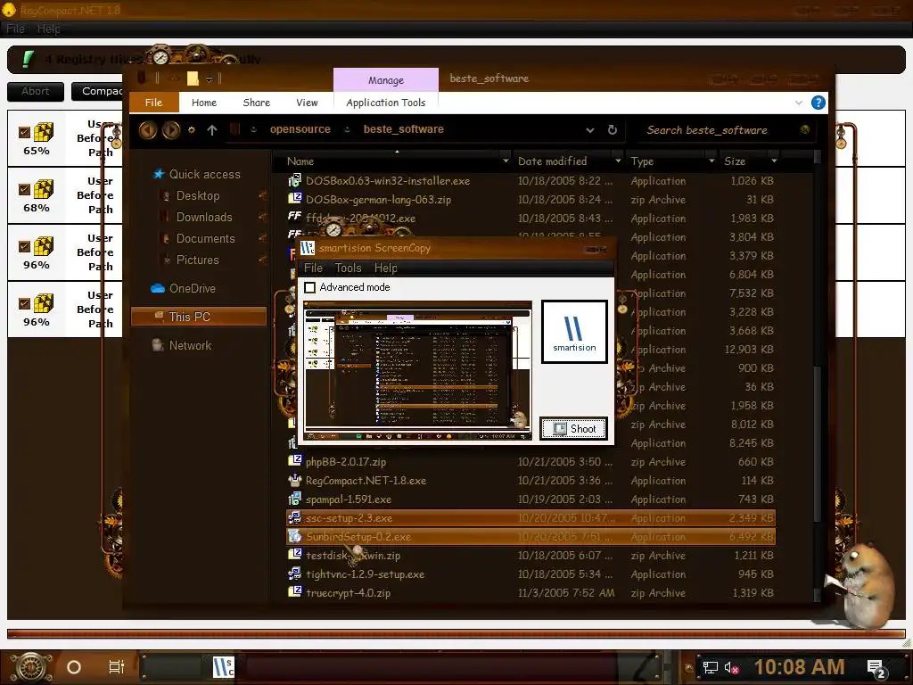The image size is (913, 685).
Task: Select the SunbirdSetup-0.2.exe file icon
Action: coord(295,536)
